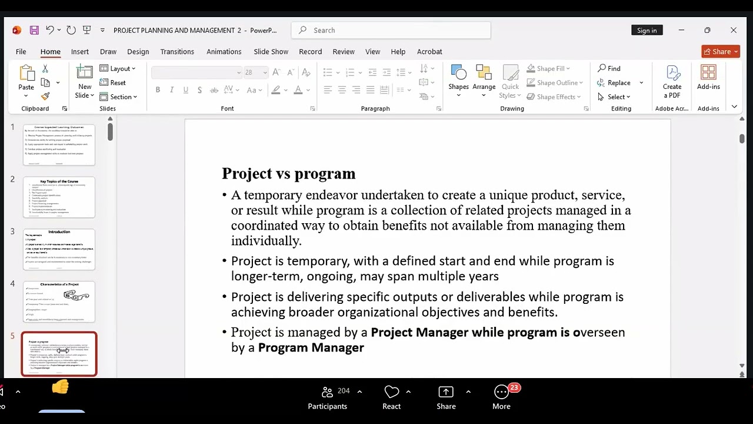Click Create a PDF Acrobat icon
This screenshot has width=753, height=424.
pyautogui.click(x=672, y=81)
